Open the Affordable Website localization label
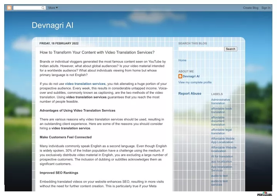This screenshot has width=277, height=196. coord(224,149)
